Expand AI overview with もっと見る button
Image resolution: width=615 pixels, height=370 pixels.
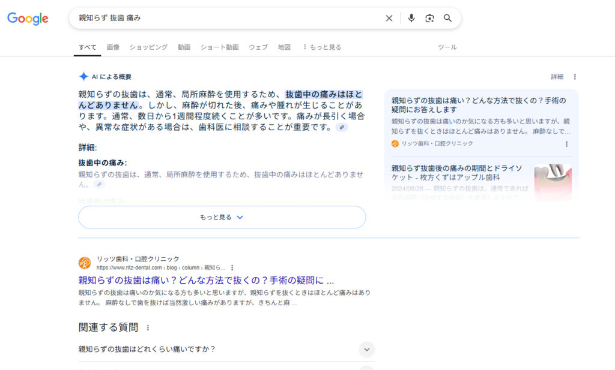tap(222, 217)
